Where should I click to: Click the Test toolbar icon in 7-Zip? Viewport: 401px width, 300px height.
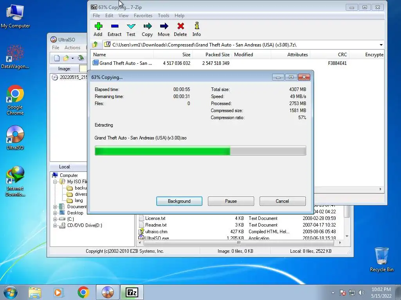click(x=131, y=29)
